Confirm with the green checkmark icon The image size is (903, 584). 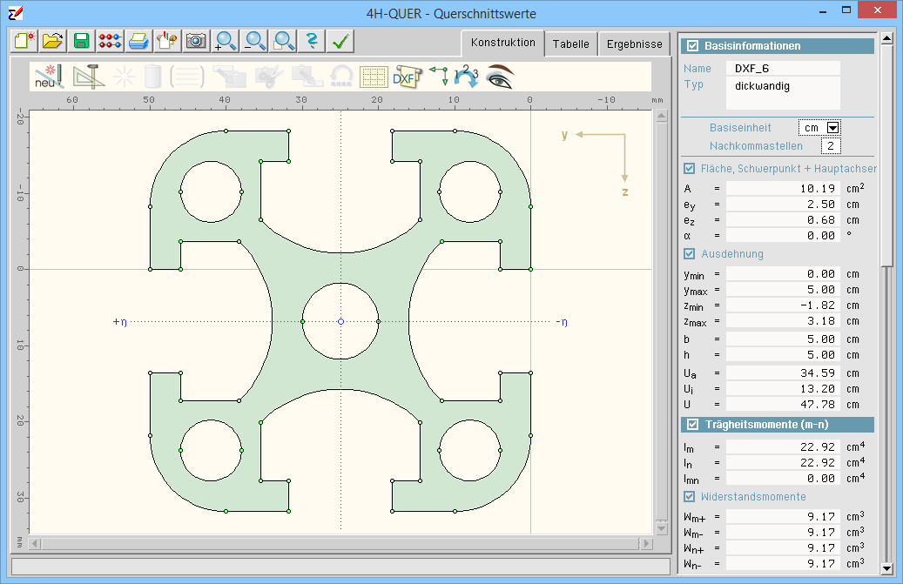click(340, 40)
